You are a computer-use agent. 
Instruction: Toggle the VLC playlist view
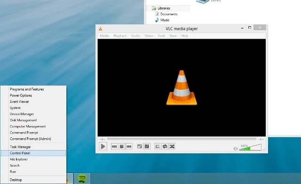[158, 146]
